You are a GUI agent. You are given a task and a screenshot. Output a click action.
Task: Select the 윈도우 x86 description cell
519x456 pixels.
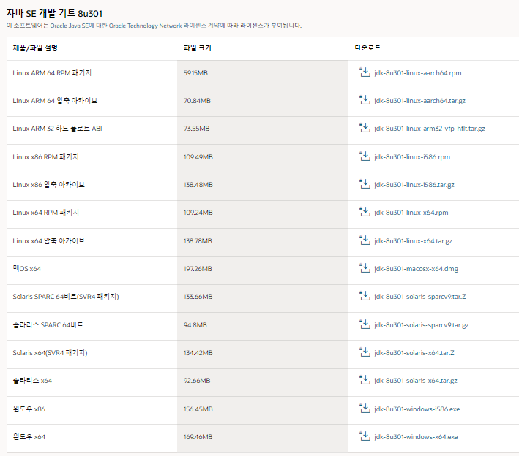tap(92, 411)
